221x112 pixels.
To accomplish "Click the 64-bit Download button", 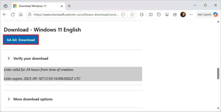I will click(x=21, y=40).
